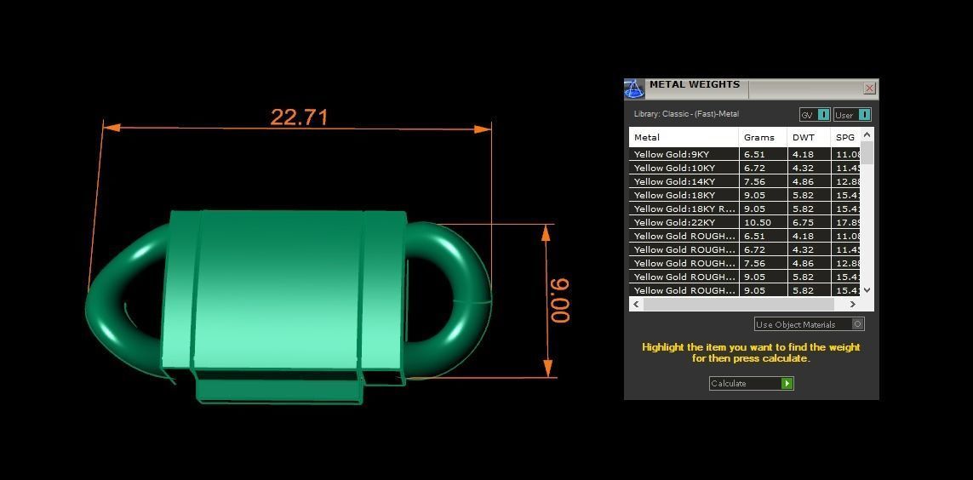This screenshot has height=480, width=973.
Task: Click the 6.75 DWT cell
Action: click(810, 223)
